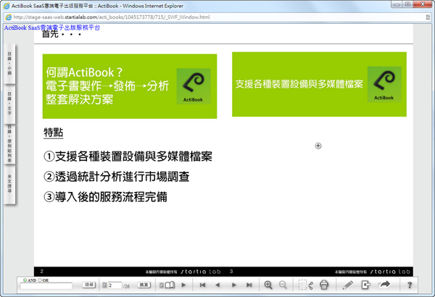Click the ActiBook logo in left banner

194,86
